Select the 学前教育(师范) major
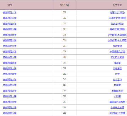This screenshot has height=116, width=127. click(117, 29)
